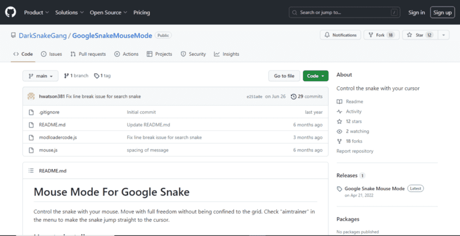
Task: Click the README.md list outline icon
Action: pyautogui.click(x=30, y=171)
